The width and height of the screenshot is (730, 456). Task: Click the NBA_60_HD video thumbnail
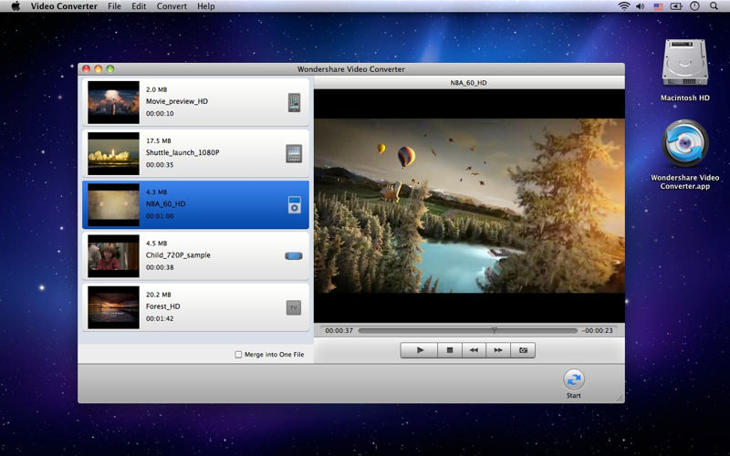(113, 204)
